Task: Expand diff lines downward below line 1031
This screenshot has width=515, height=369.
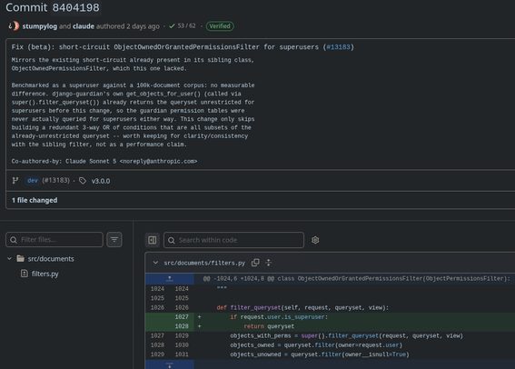Action: pos(170,364)
